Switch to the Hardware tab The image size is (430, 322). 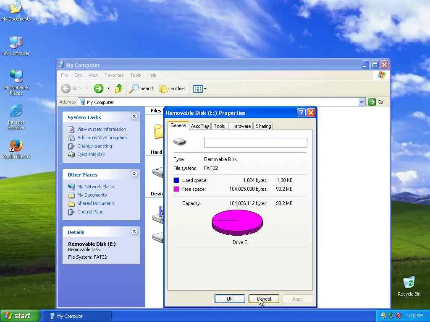click(x=241, y=126)
